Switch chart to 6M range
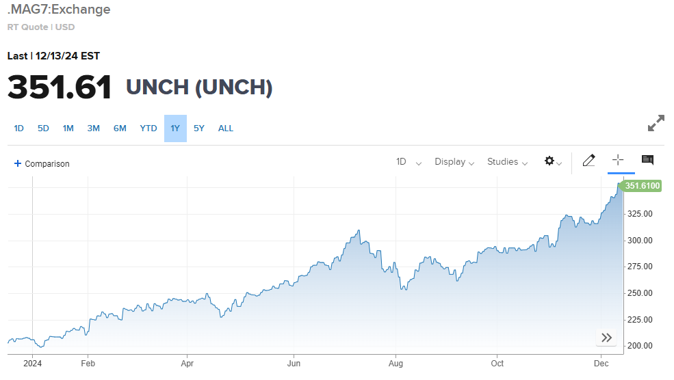The width and height of the screenshot is (674, 380). 120,128
